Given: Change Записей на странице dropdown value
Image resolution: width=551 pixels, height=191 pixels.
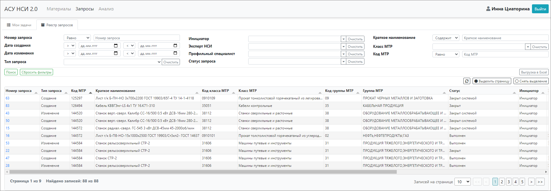Looking at the screenshot, I should click(463, 182).
